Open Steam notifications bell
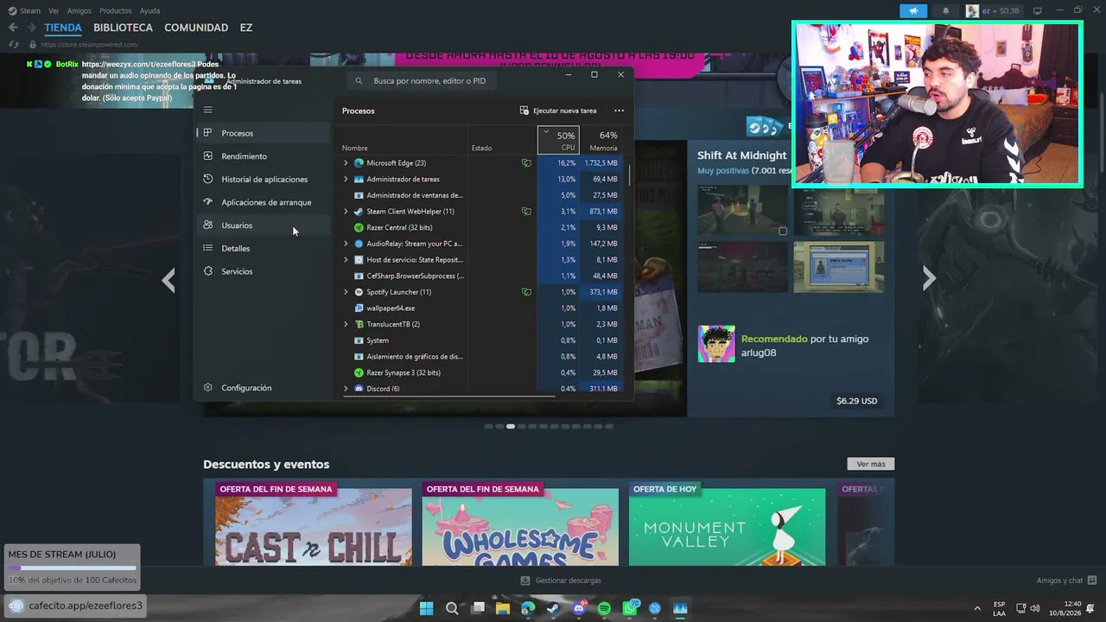The height and width of the screenshot is (622, 1106). [x=945, y=10]
